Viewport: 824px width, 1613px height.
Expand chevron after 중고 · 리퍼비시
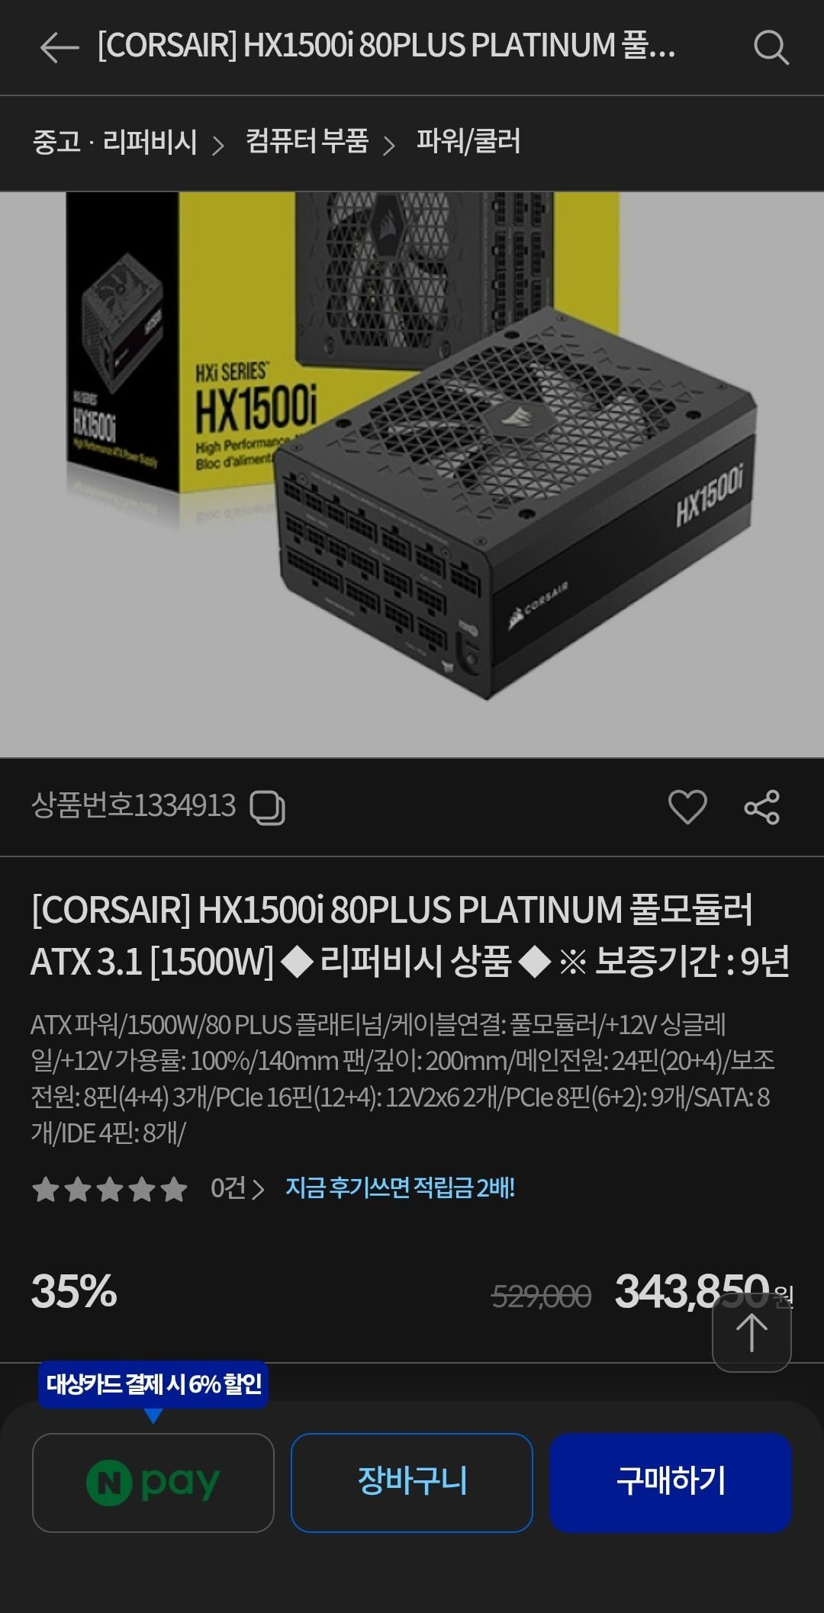tap(218, 145)
